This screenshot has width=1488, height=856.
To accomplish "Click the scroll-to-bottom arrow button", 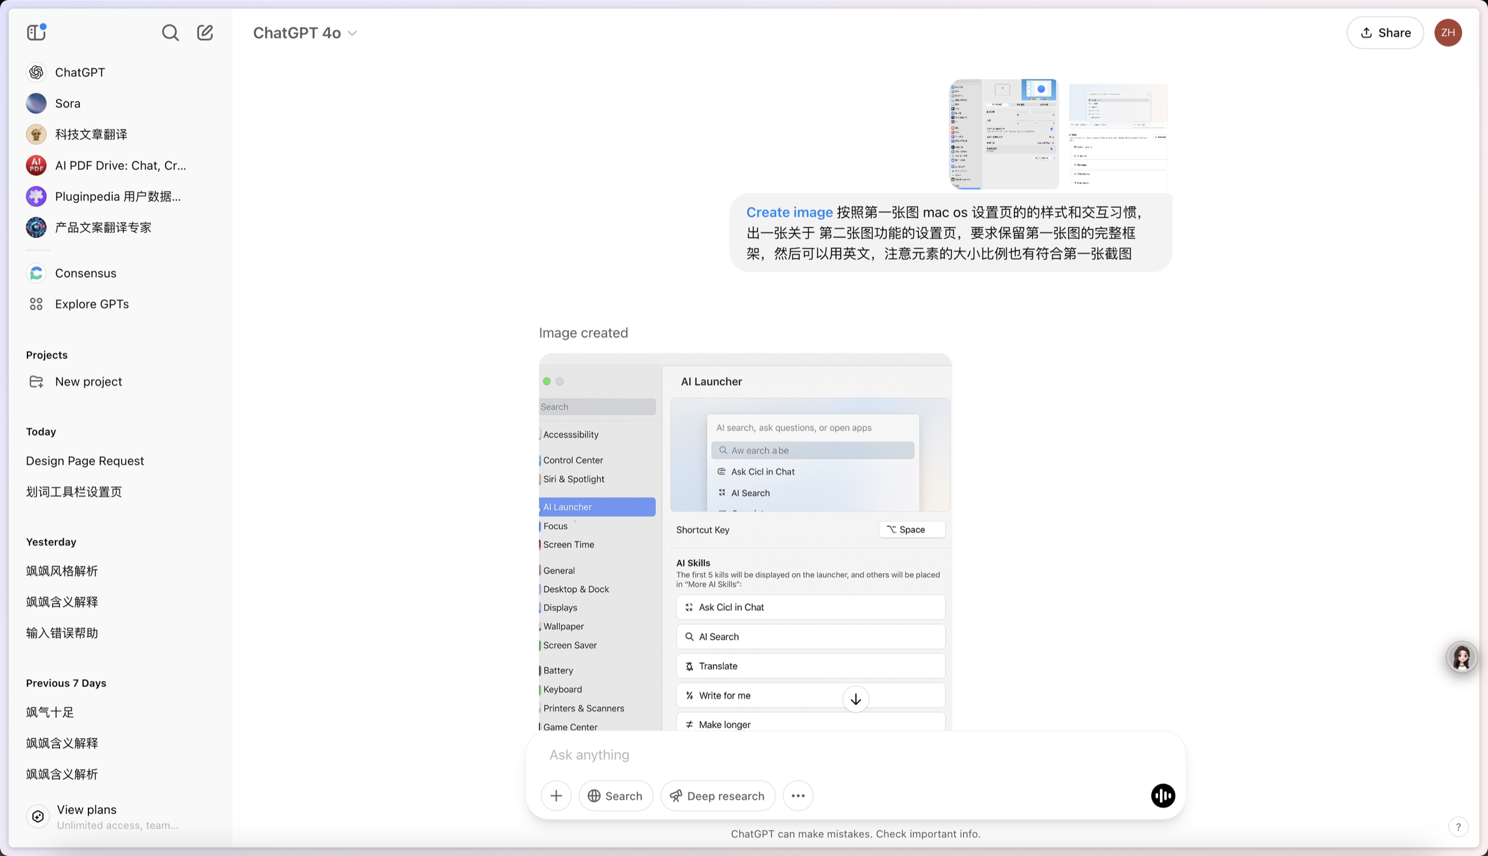I will [x=856, y=699].
